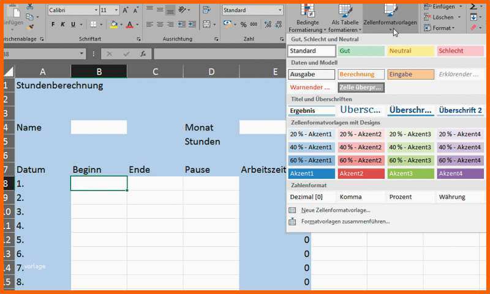This screenshot has height=294, width=490.
Task: Open the Calibri font name dropdown
Action: pyautogui.click(x=73, y=10)
